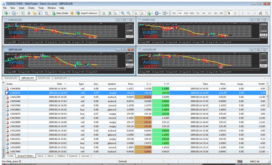272x165 pixels.
Task: Open the New Chart toolbar icon
Action: [6, 13]
